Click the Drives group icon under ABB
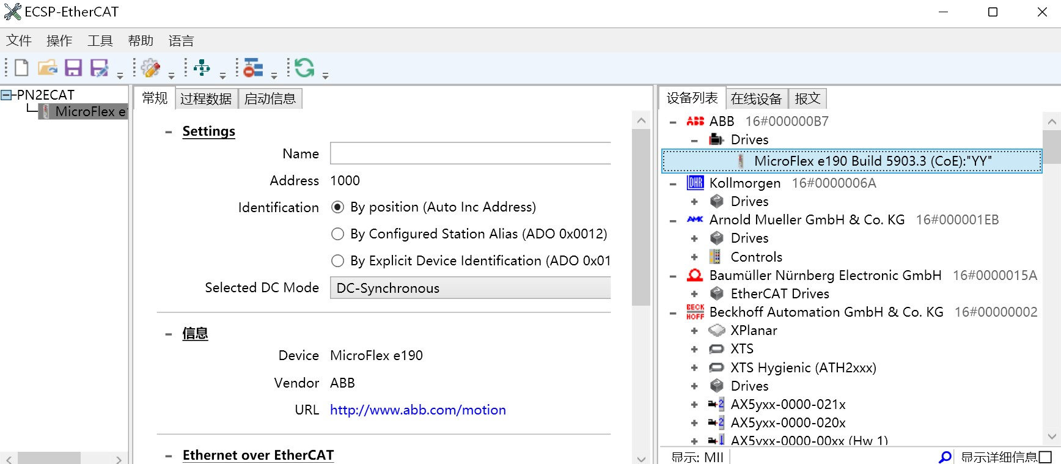Image resolution: width=1061 pixels, height=464 pixels. [716, 139]
